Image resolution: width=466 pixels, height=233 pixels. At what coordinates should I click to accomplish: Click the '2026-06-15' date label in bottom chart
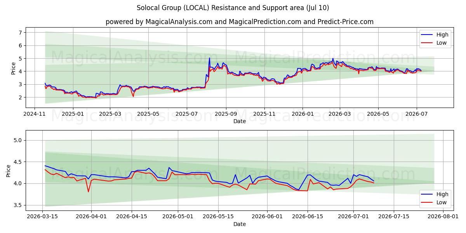point(308,217)
